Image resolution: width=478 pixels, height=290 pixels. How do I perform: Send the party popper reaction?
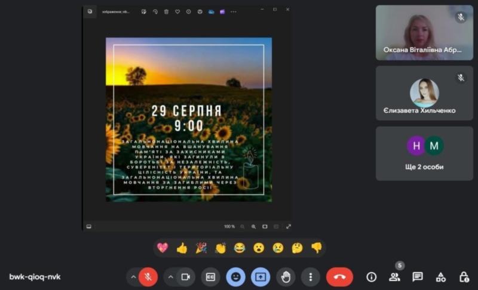[x=201, y=248]
